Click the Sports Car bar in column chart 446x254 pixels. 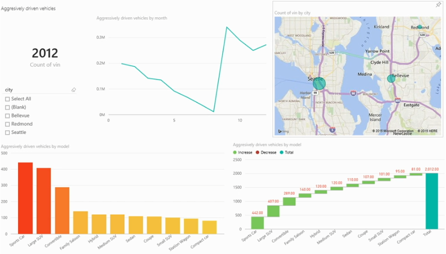[25, 198]
